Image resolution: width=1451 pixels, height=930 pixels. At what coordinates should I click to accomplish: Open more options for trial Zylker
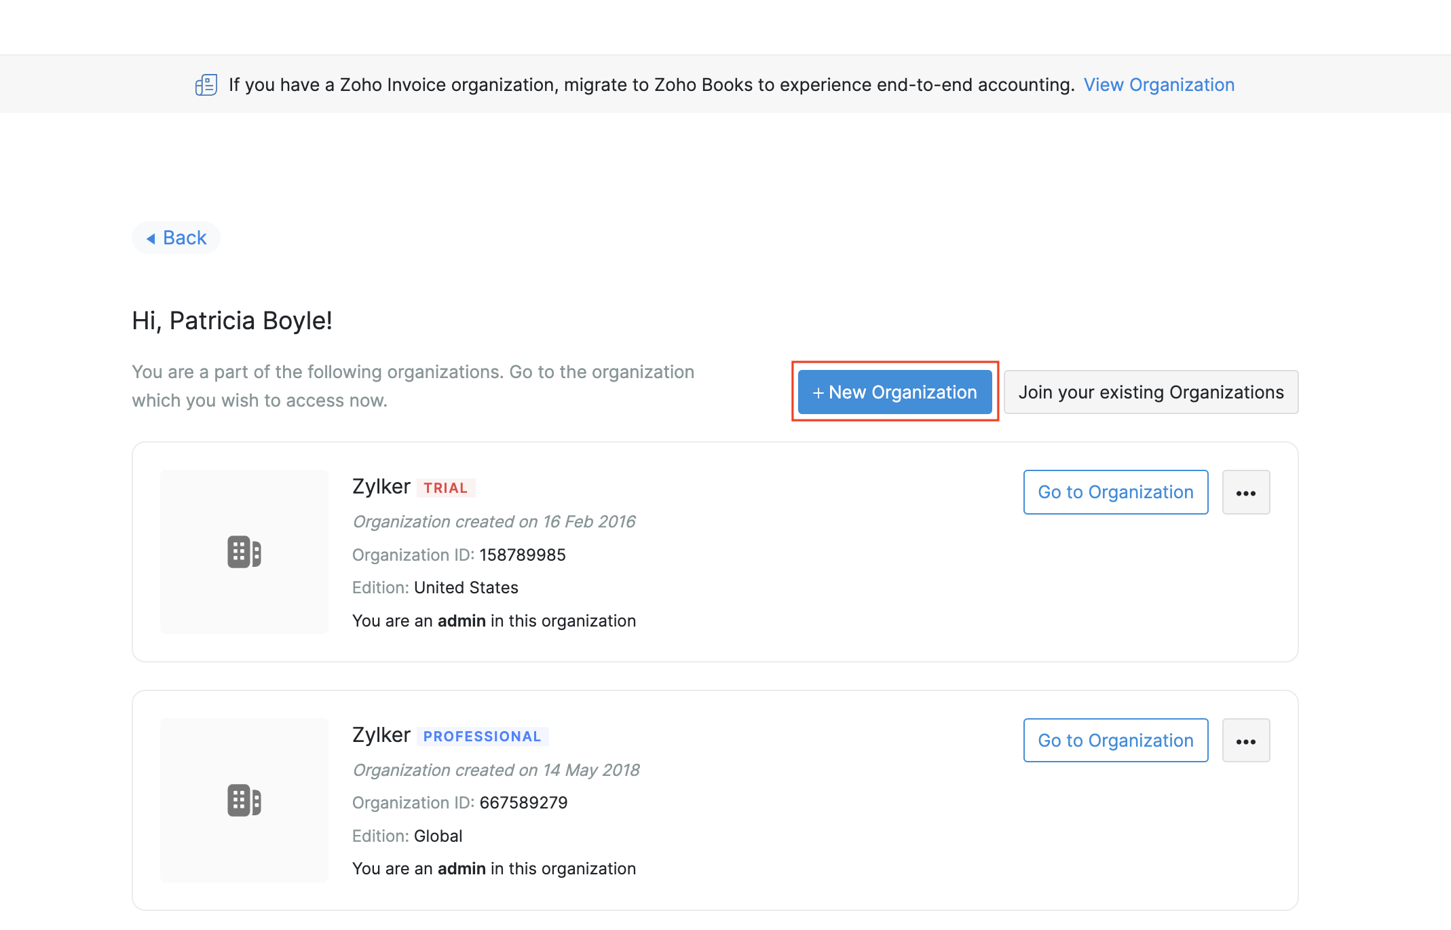tap(1245, 493)
